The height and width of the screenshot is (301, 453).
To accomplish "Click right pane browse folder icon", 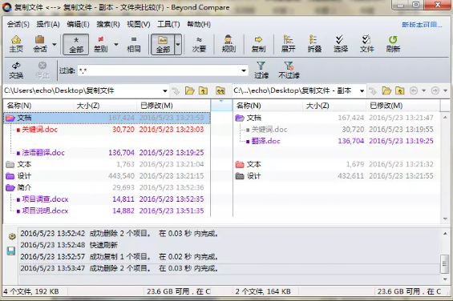I will pos(386,91).
